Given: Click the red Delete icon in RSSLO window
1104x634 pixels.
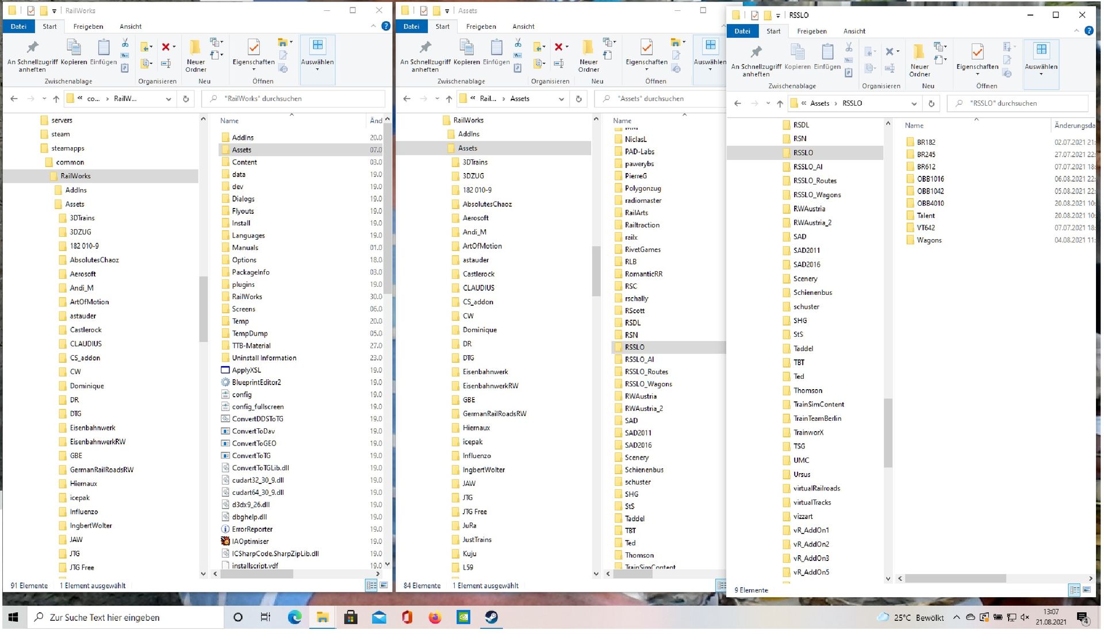Looking at the screenshot, I should (x=890, y=52).
